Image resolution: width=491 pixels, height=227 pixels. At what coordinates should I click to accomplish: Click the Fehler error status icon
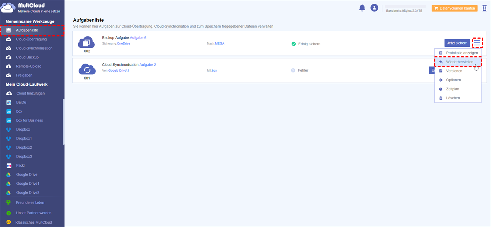coord(293,70)
